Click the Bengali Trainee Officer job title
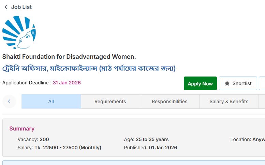This screenshot has width=265, height=165. point(89,68)
